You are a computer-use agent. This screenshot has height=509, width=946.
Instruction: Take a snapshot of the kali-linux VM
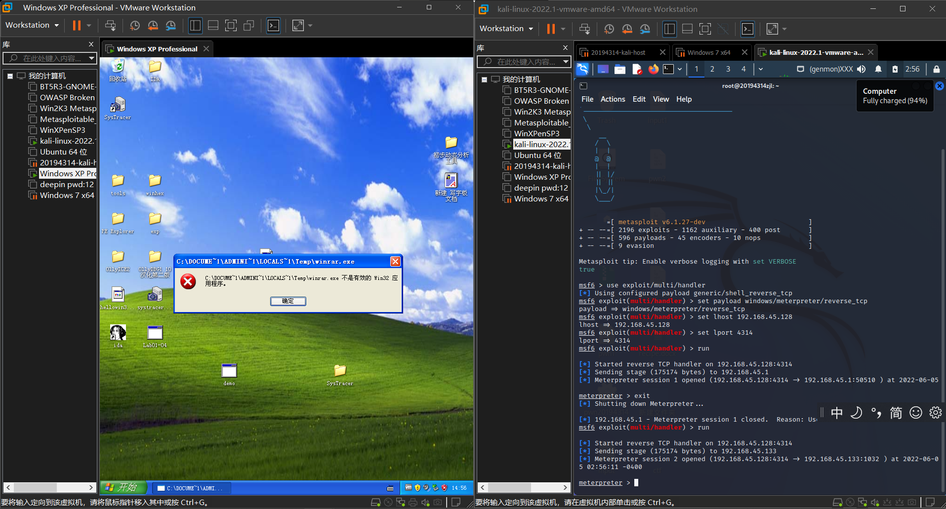(x=609, y=29)
